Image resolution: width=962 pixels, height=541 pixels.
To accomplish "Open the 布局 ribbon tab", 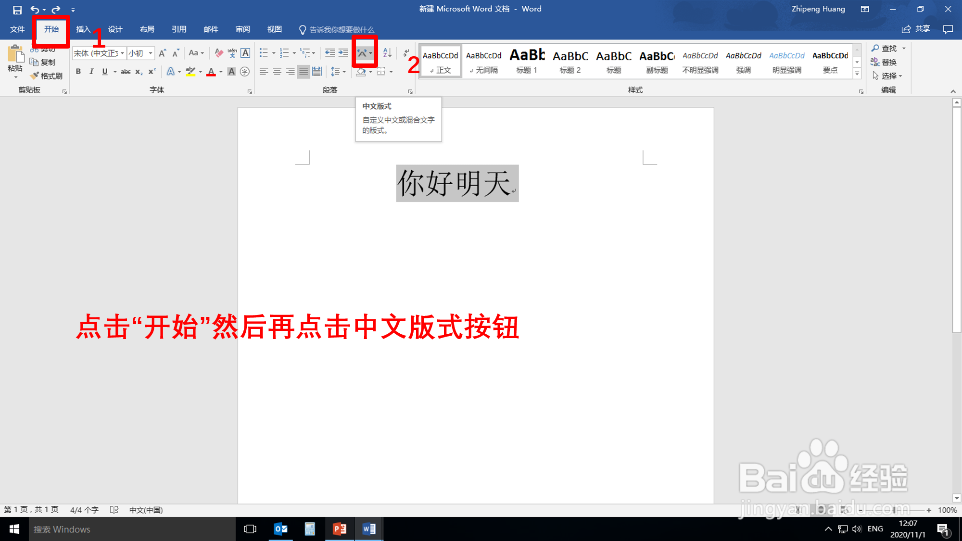I will 147,29.
